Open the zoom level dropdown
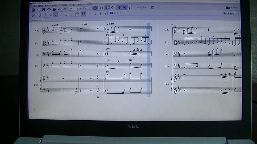This screenshot has height=144, width=257. 78,9
